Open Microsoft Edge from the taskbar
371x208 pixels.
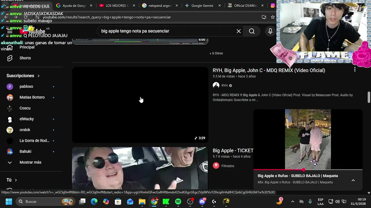[x=94, y=201]
